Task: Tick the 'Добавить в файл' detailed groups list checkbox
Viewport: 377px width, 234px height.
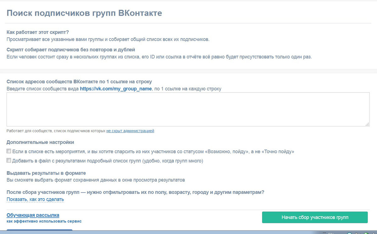Action: [x=9, y=161]
